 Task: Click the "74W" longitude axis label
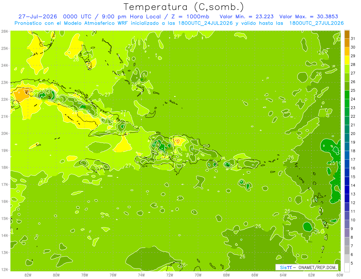141,275
